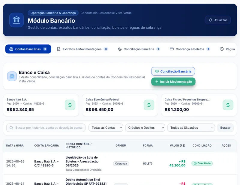This screenshot has height=185, width=240.
Task: Click Liquidação de Lote de Boletos entry
Action: click(82, 161)
